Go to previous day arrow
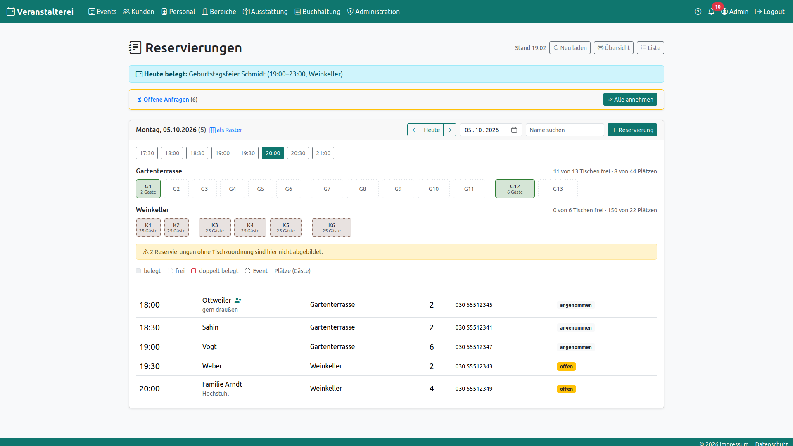The image size is (793, 446). point(414,130)
